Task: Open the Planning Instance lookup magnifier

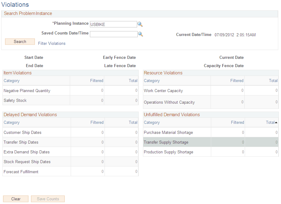Action: (140, 24)
